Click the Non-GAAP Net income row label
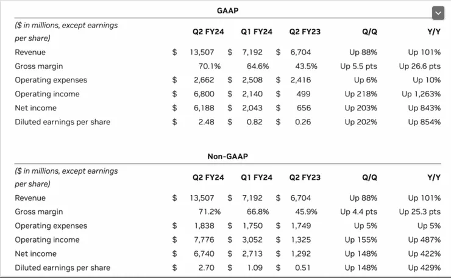Screen dimensions: 451x278 [36, 254]
